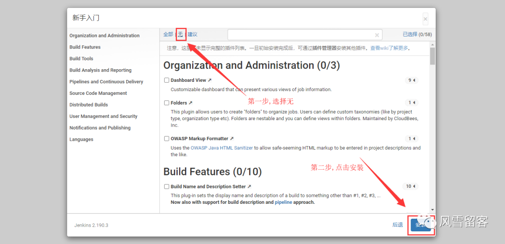Screen dimensions: 505x244
Task: Open Folders plugin external link icon
Action: (x=191, y=103)
